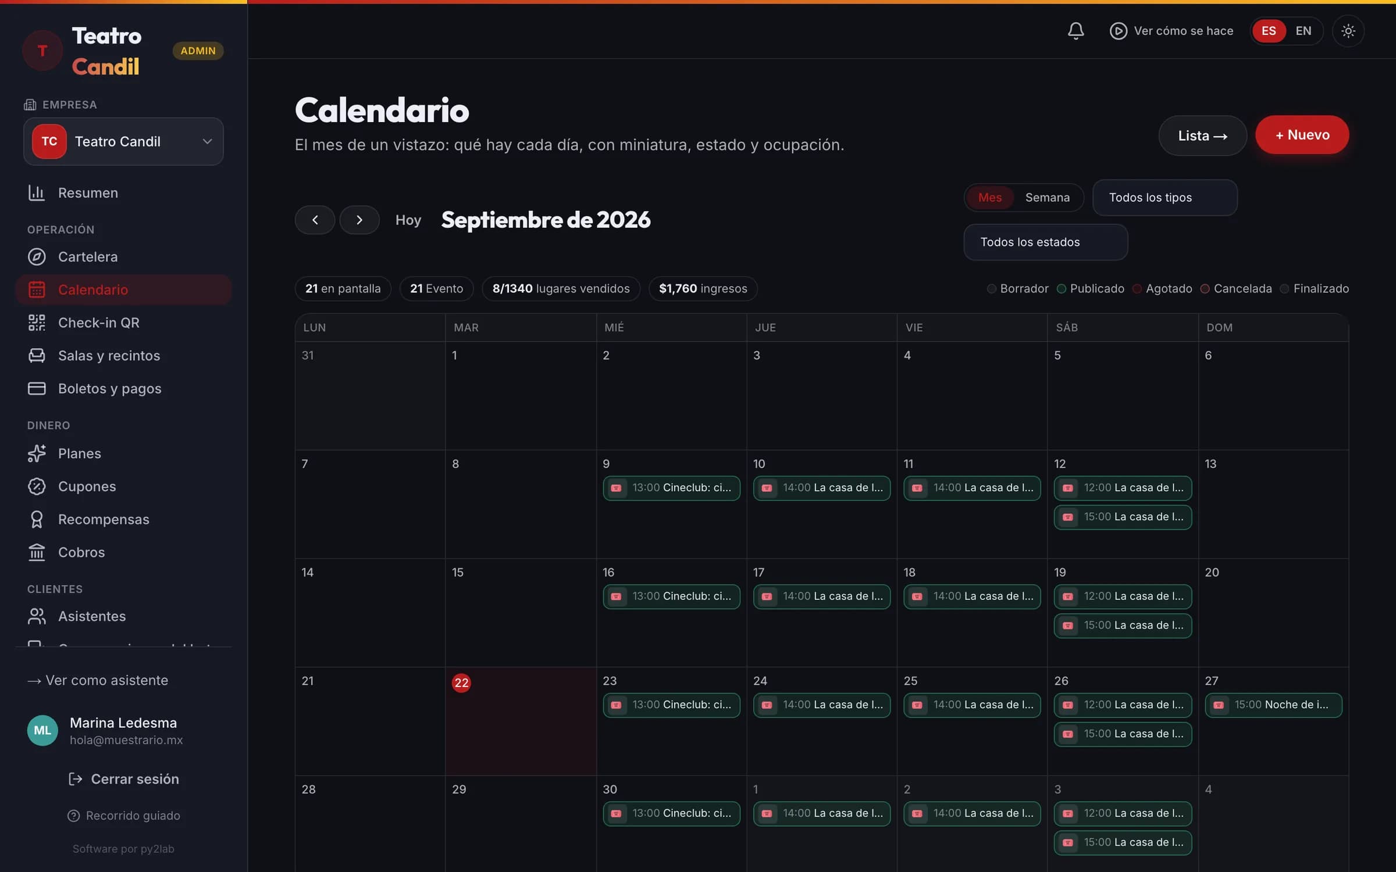This screenshot has height=872, width=1396.
Task: Click the Cupones percent badge icon
Action: point(37,487)
